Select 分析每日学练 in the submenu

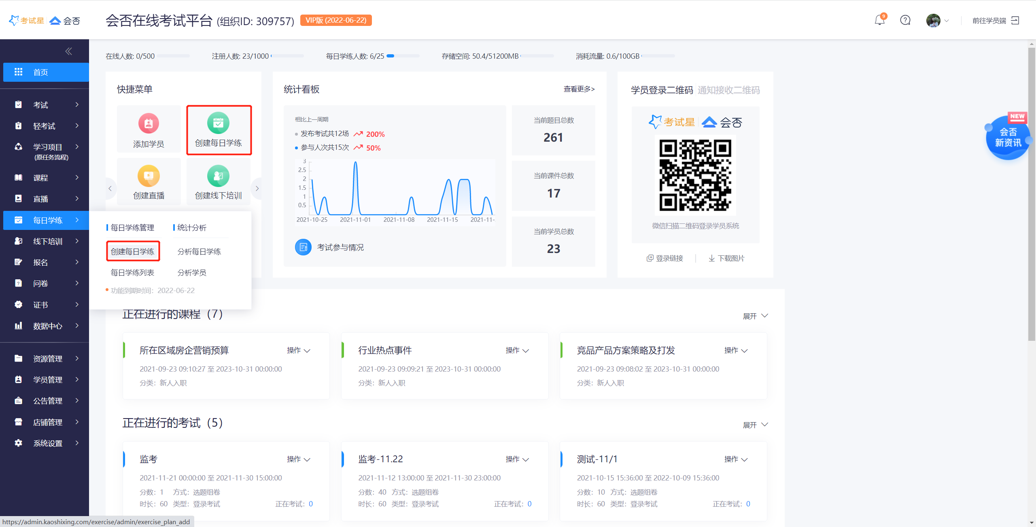(199, 251)
